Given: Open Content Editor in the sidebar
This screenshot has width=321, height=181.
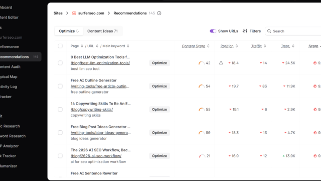Looking at the screenshot, I should tap(9, 17).
